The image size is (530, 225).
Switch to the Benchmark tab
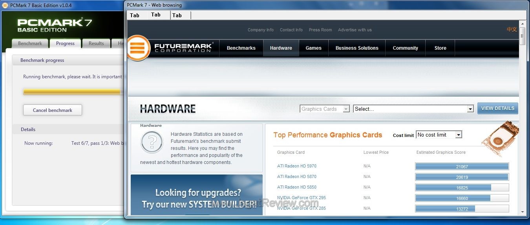click(30, 43)
